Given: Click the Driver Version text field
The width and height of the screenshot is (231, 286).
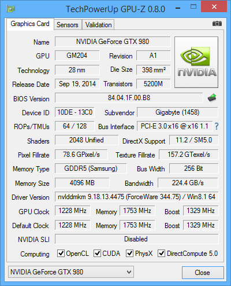Looking at the screenshot, I should 137,197.
